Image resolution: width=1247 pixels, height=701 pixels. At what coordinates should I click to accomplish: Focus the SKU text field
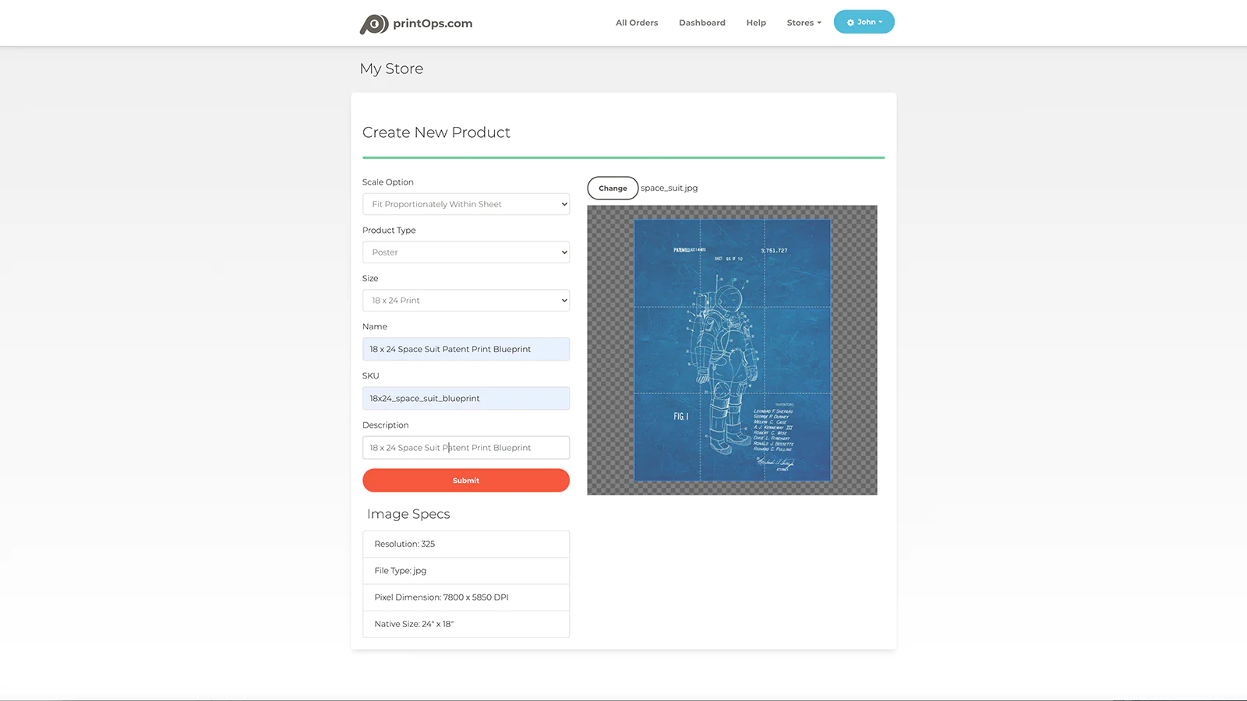pos(465,399)
